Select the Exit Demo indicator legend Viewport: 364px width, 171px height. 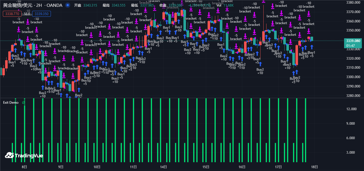(11, 103)
